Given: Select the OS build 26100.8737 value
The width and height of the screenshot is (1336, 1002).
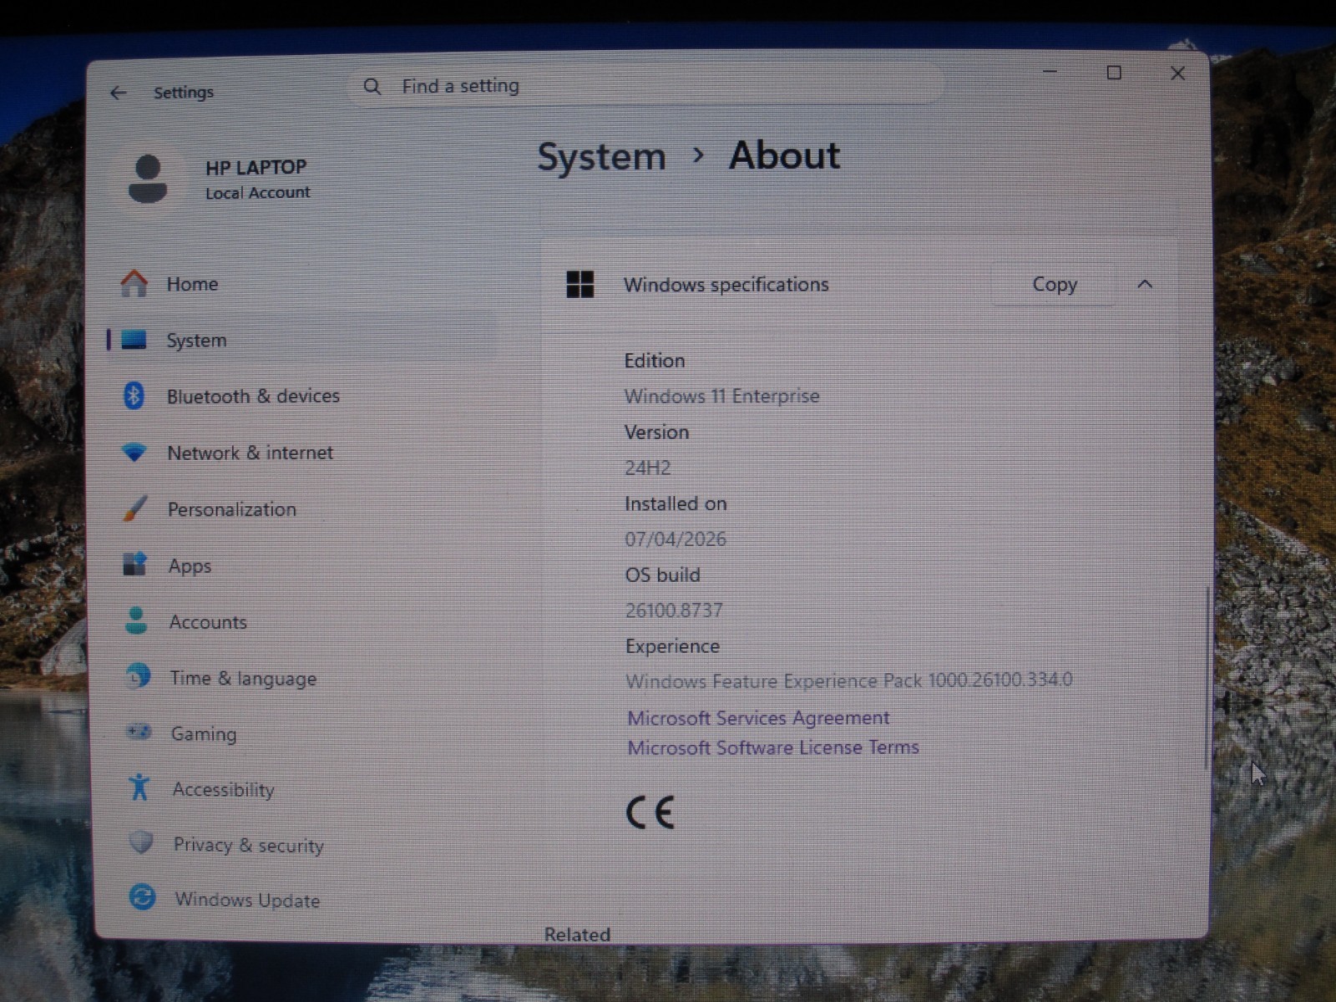Looking at the screenshot, I should pos(674,610).
